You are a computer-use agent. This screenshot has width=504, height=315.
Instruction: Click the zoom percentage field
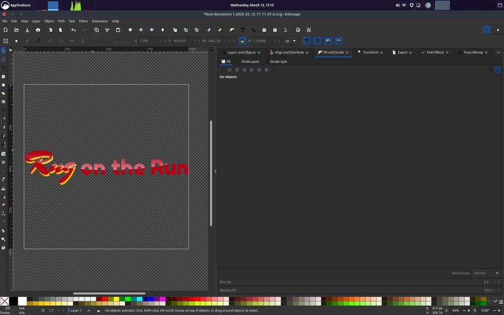coord(456,310)
